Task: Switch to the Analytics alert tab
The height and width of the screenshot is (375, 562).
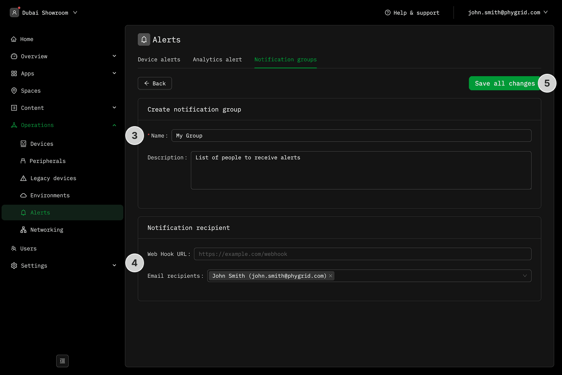Action: tap(217, 59)
